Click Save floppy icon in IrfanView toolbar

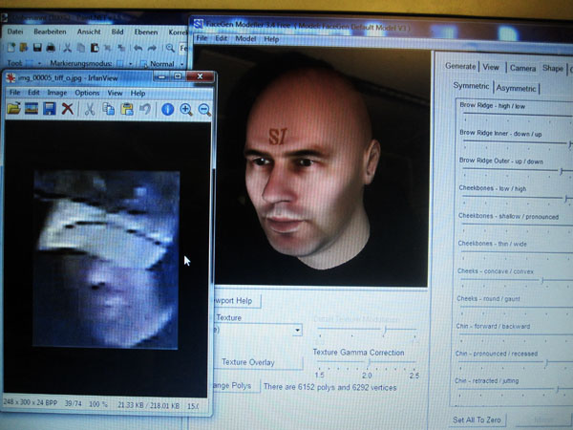tap(50, 109)
